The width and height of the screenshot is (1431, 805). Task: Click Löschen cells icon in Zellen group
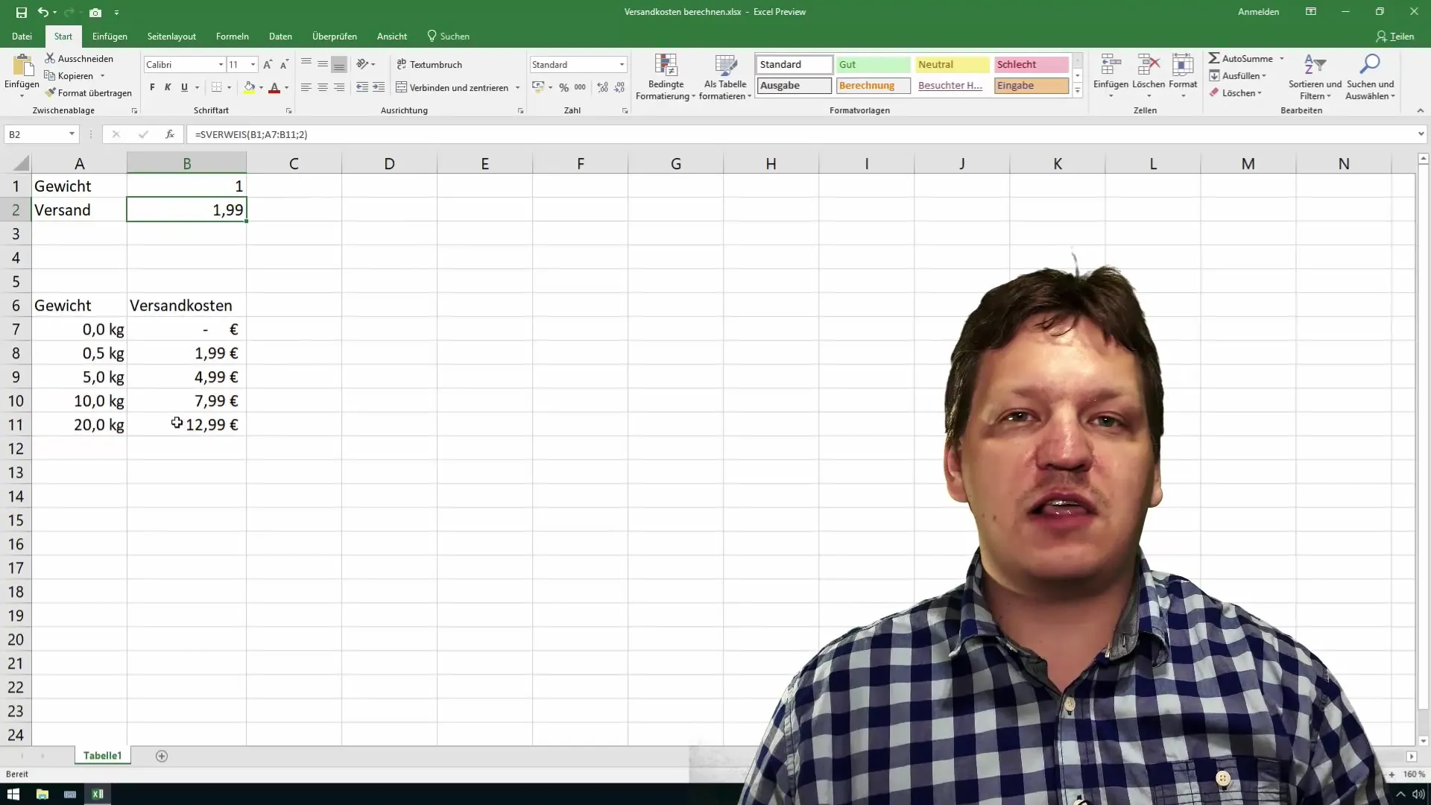(x=1149, y=66)
